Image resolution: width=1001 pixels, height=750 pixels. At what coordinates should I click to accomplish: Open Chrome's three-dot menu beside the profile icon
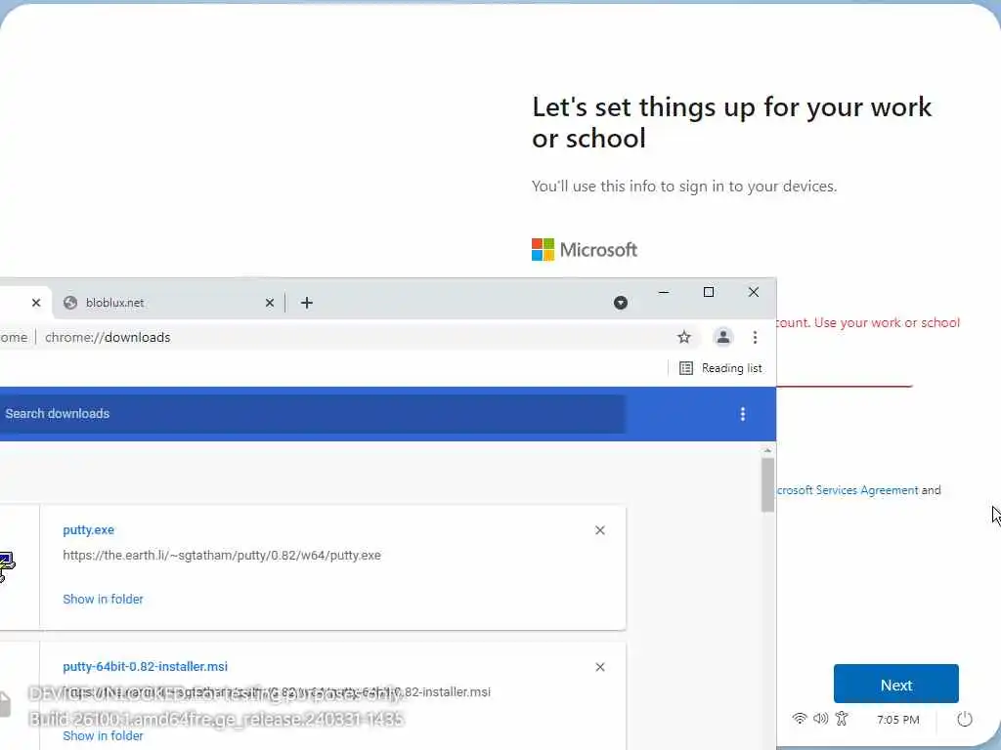point(755,337)
